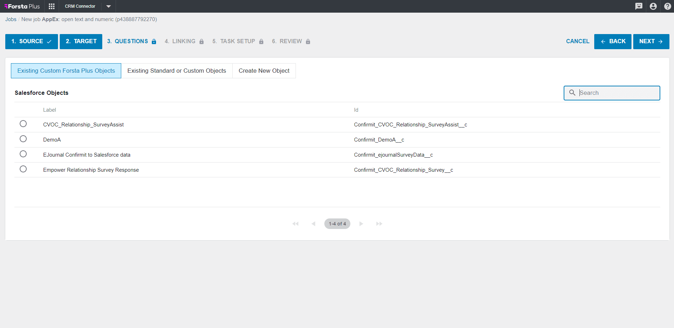Focus the Salesforce Objects search field
This screenshot has width=674, height=328.
pyautogui.click(x=612, y=93)
